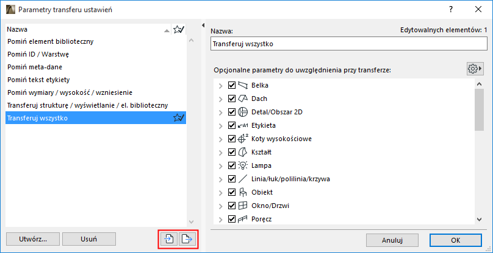Screen dimensions: 493x253
Task: Click the import settings icon button
Action: point(168,239)
